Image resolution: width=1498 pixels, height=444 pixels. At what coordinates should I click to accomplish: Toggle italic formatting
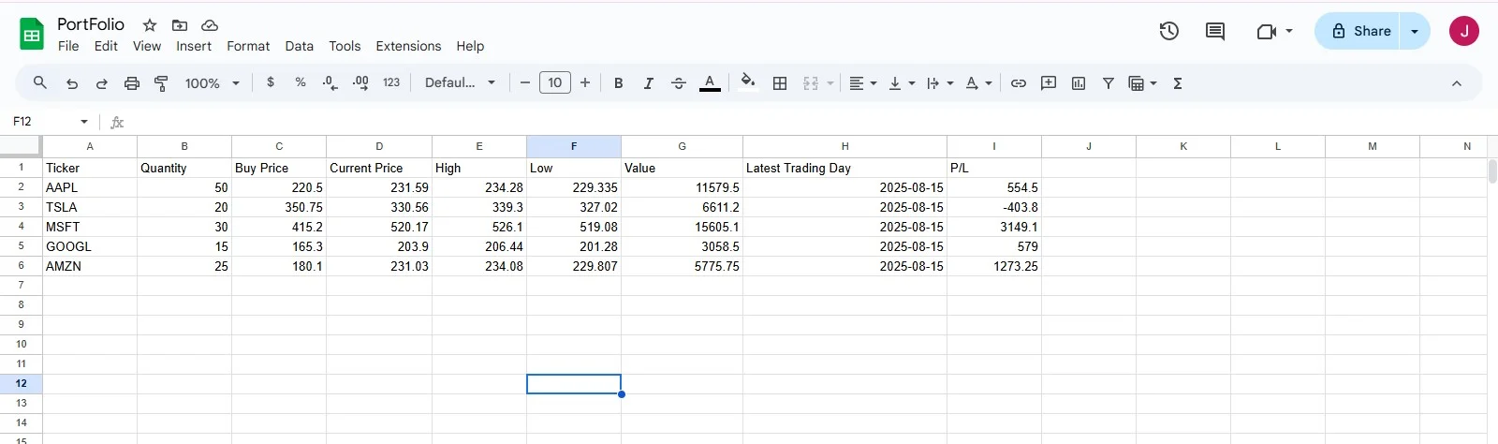coord(649,83)
